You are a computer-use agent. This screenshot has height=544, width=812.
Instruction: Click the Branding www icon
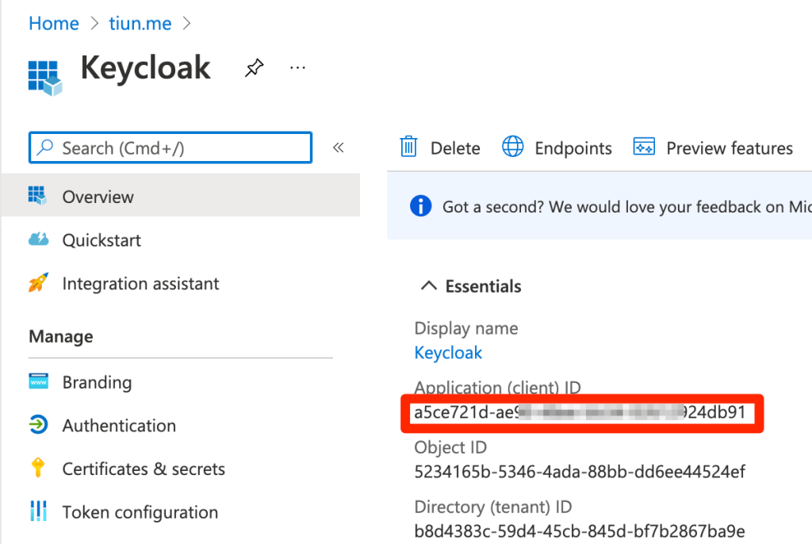pos(38,381)
